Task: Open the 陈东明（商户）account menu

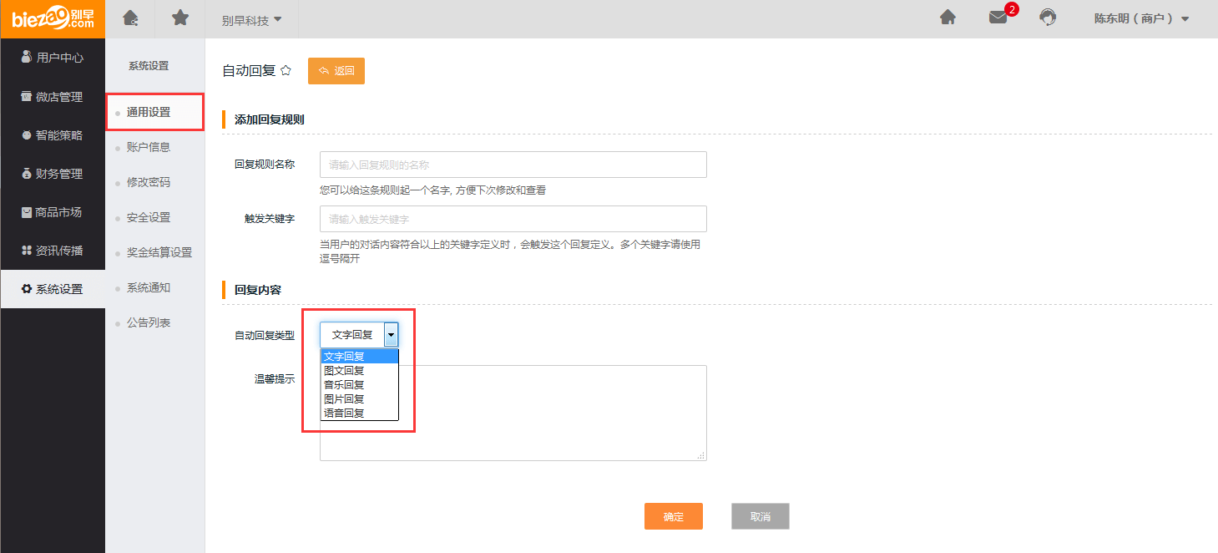Action: 1141,18
